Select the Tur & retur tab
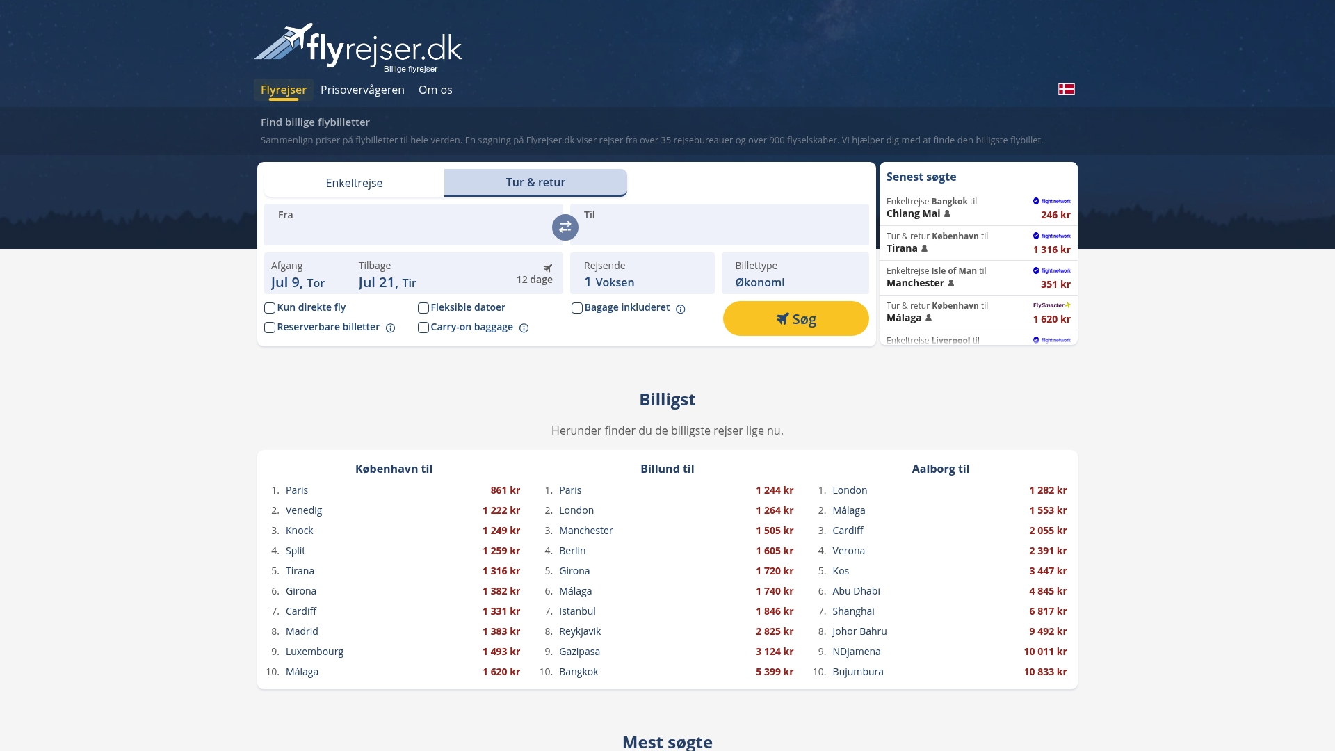 pos(535,182)
